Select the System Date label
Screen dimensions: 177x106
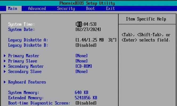pos(21,29)
